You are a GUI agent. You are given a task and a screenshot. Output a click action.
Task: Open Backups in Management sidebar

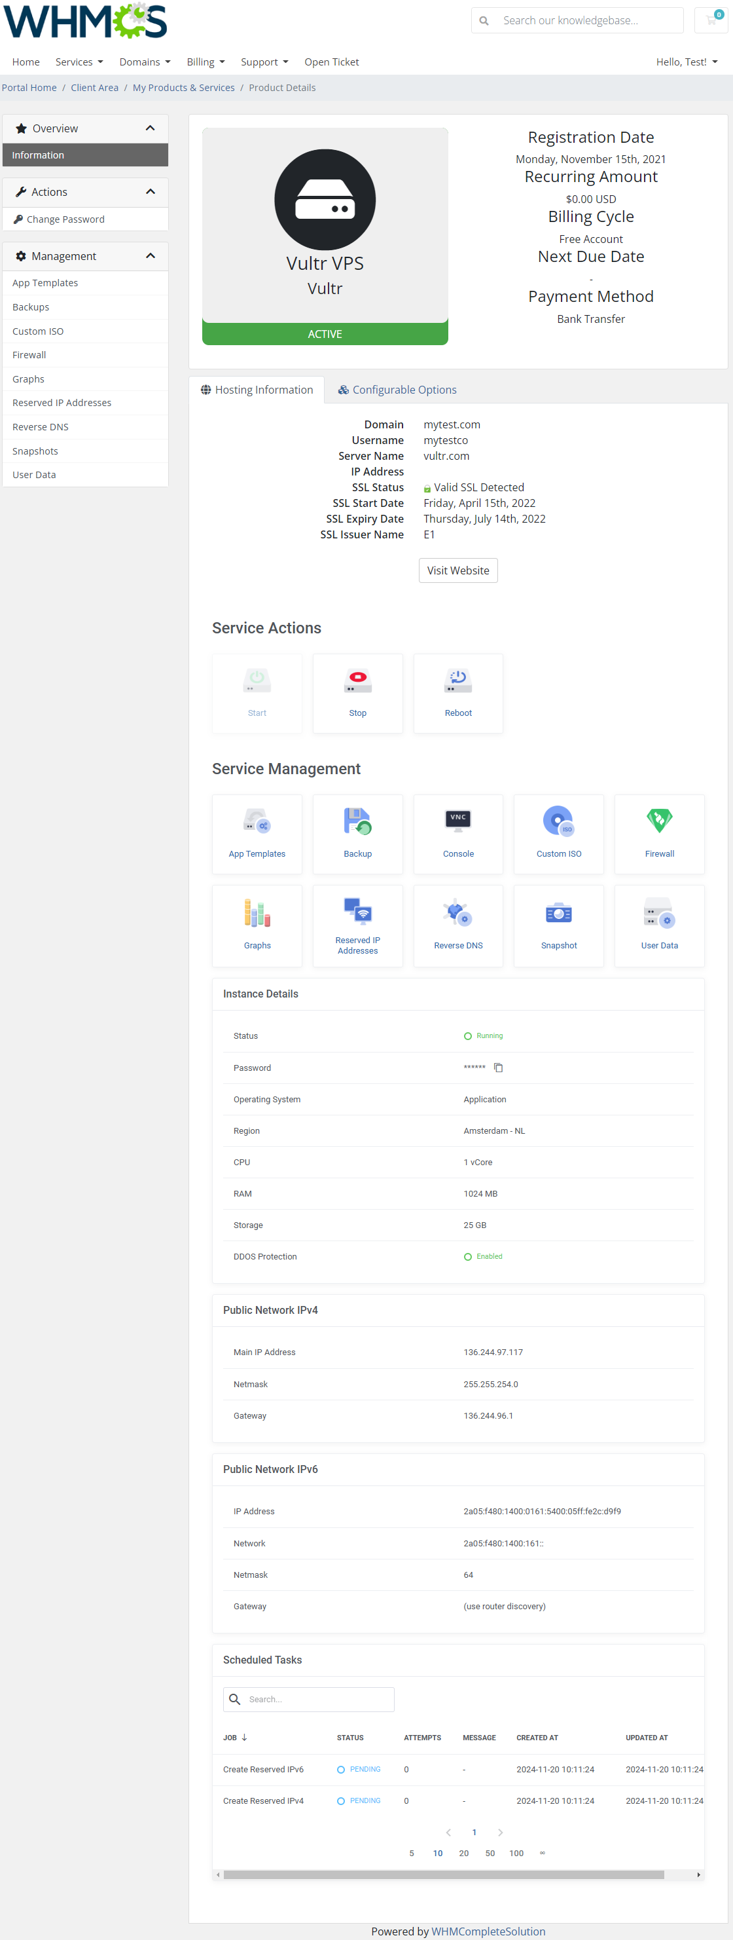pyautogui.click(x=85, y=307)
